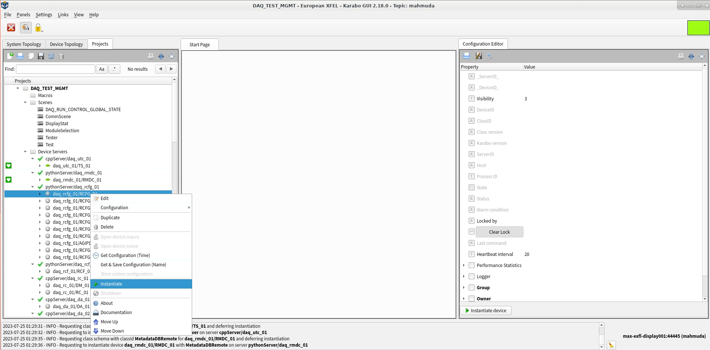Open the Configuration submenu in the context menu
The image size is (710, 350).
click(x=114, y=207)
